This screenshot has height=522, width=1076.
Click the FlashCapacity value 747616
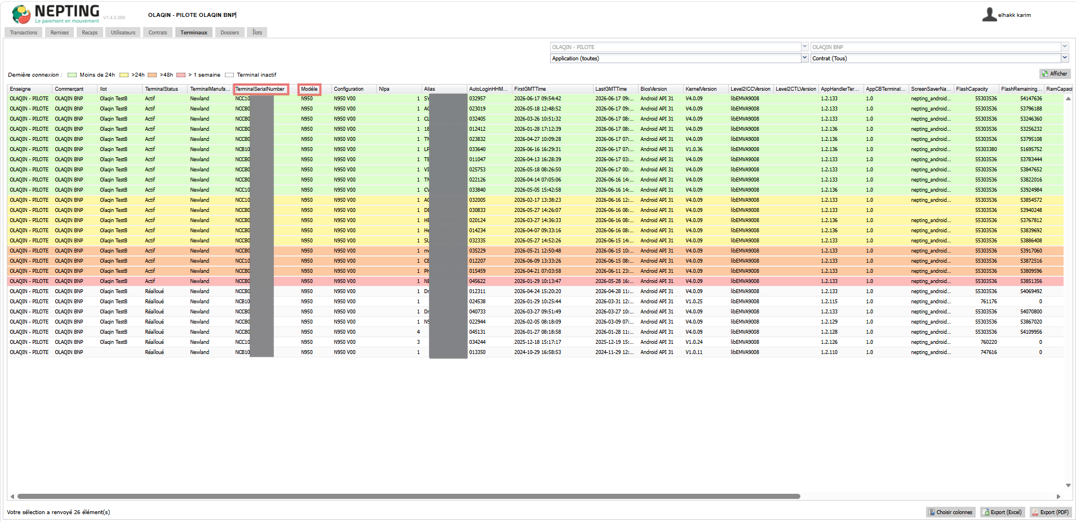[x=989, y=352]
